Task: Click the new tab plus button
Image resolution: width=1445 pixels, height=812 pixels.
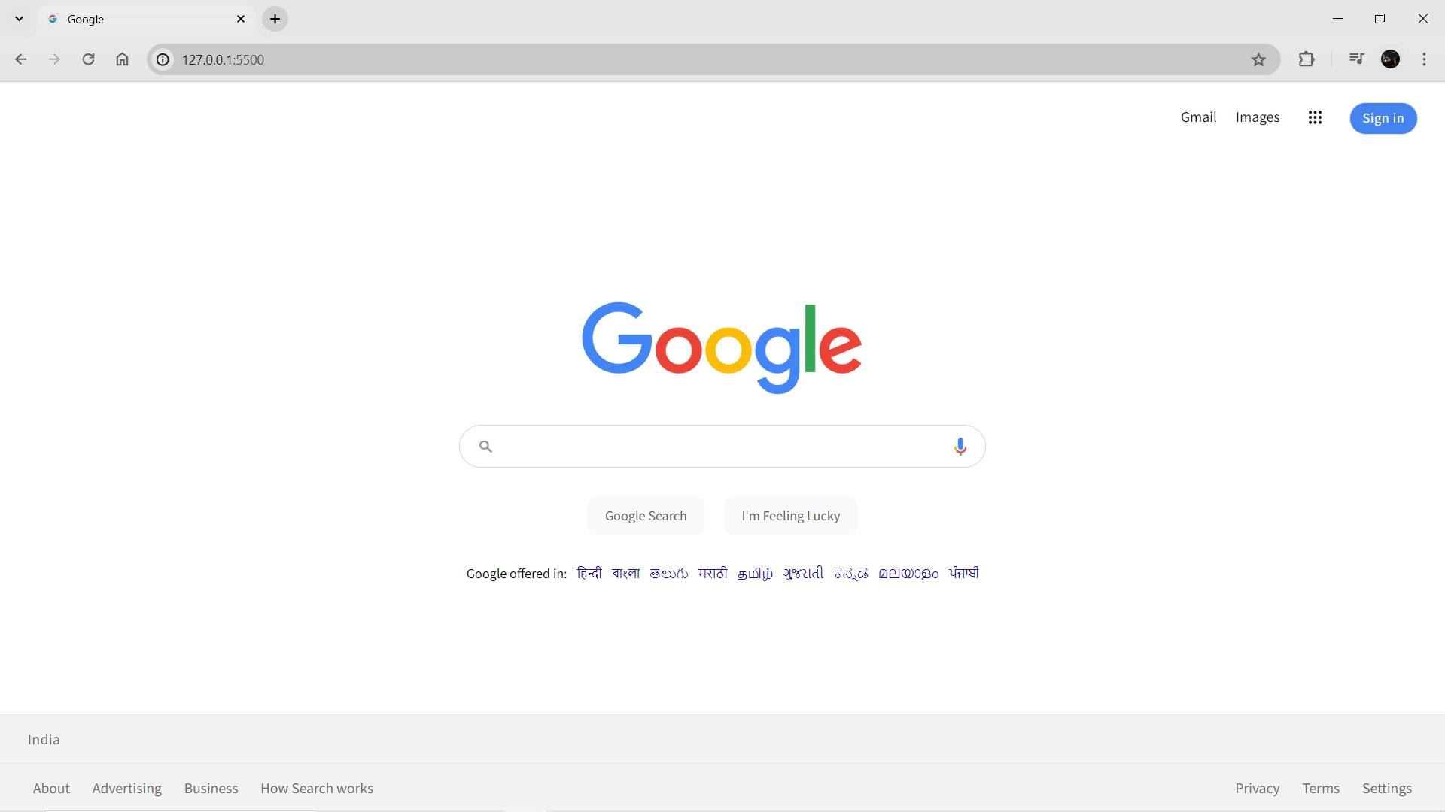Action: [x=275, y=19]
